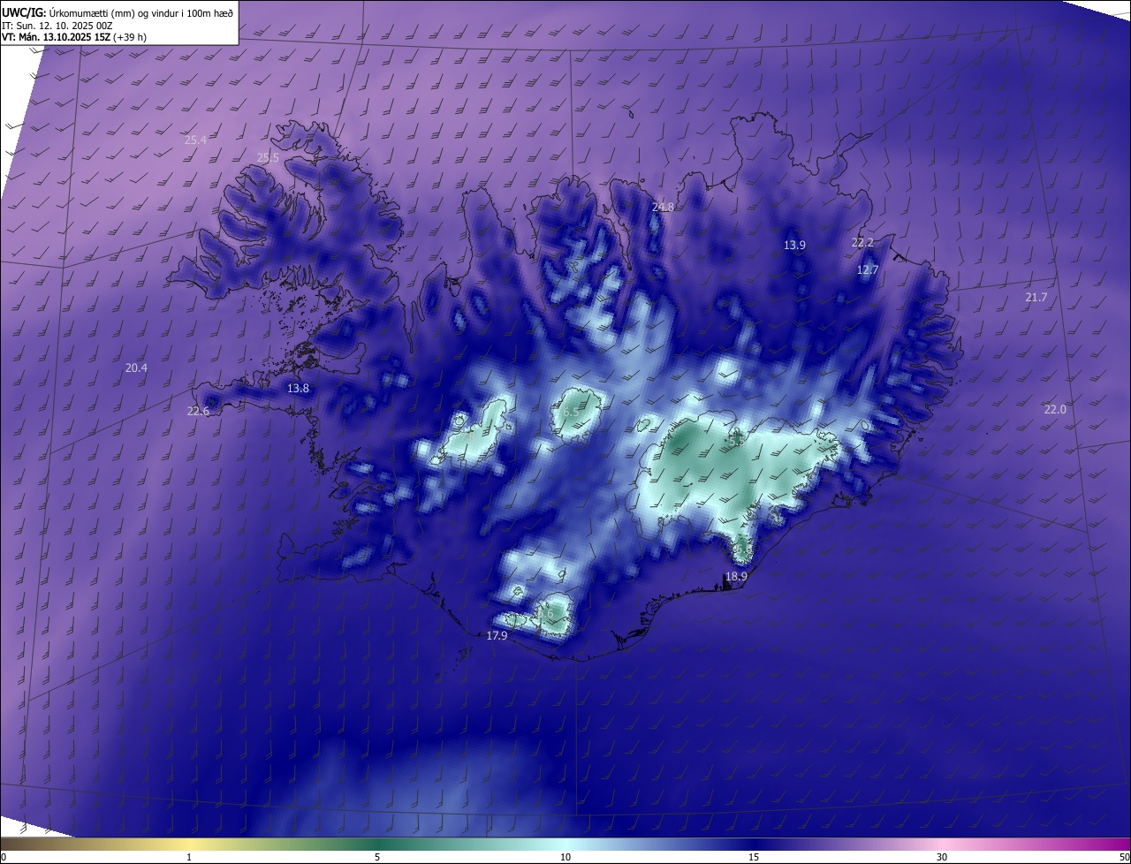Click the value label 13.9 in the northeast
The height and width of the screenshot is (864, 1131).
[x=794, y=245]
